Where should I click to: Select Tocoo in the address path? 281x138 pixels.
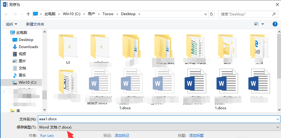[108, 14]
